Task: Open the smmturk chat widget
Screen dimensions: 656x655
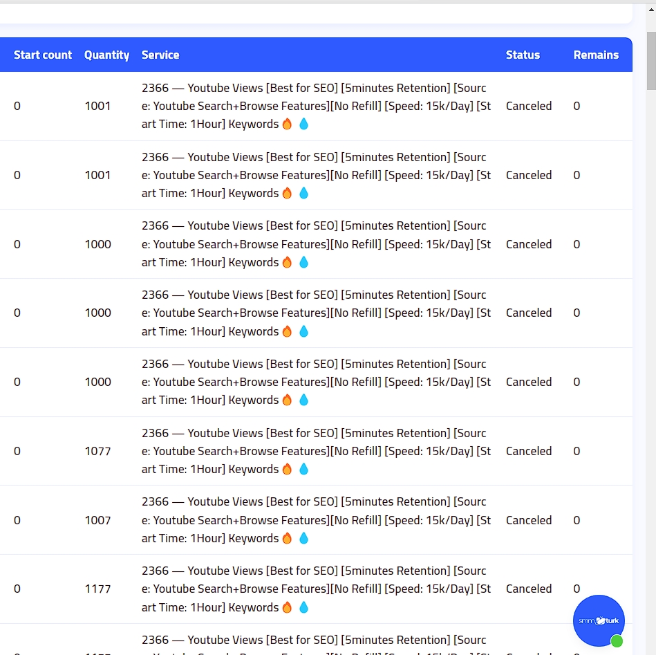Action: [598, 620]
